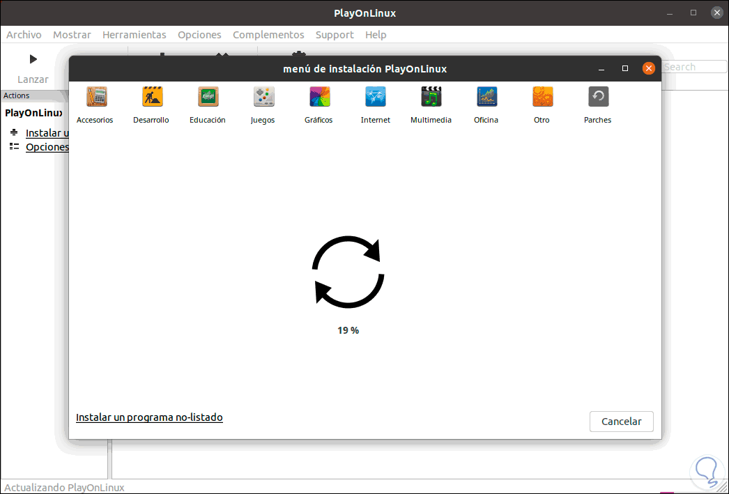Viewport: 729px width, 494px height.
Task: Click the Lanzar play icon in main window
Action: (33, 59)
